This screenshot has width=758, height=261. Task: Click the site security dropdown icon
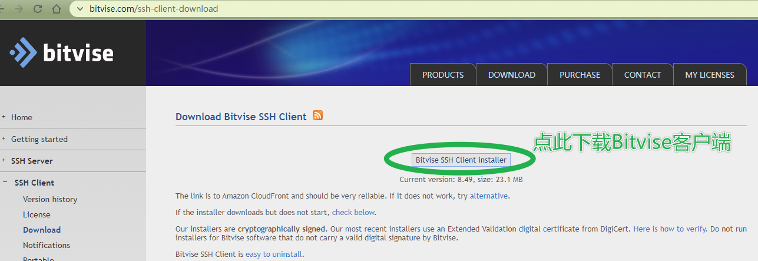click(79, 9)
